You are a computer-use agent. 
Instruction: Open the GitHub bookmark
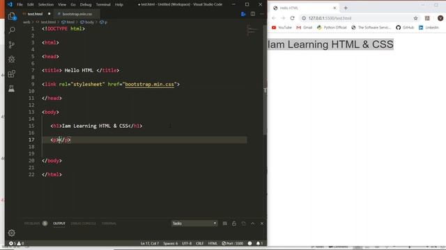coord(405,28)
